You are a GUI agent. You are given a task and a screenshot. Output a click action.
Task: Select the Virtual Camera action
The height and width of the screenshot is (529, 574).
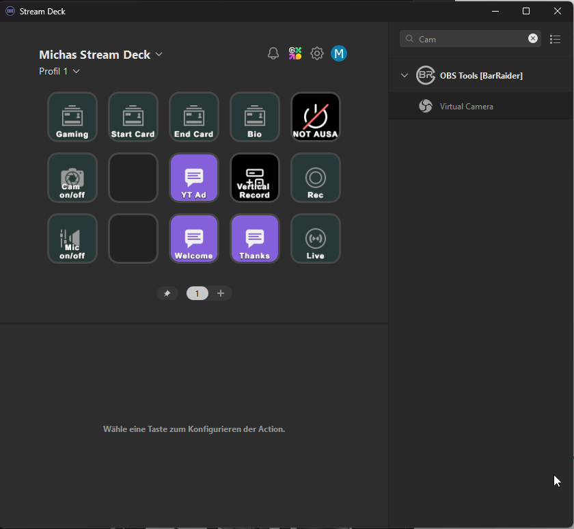[x=465, y=106]
